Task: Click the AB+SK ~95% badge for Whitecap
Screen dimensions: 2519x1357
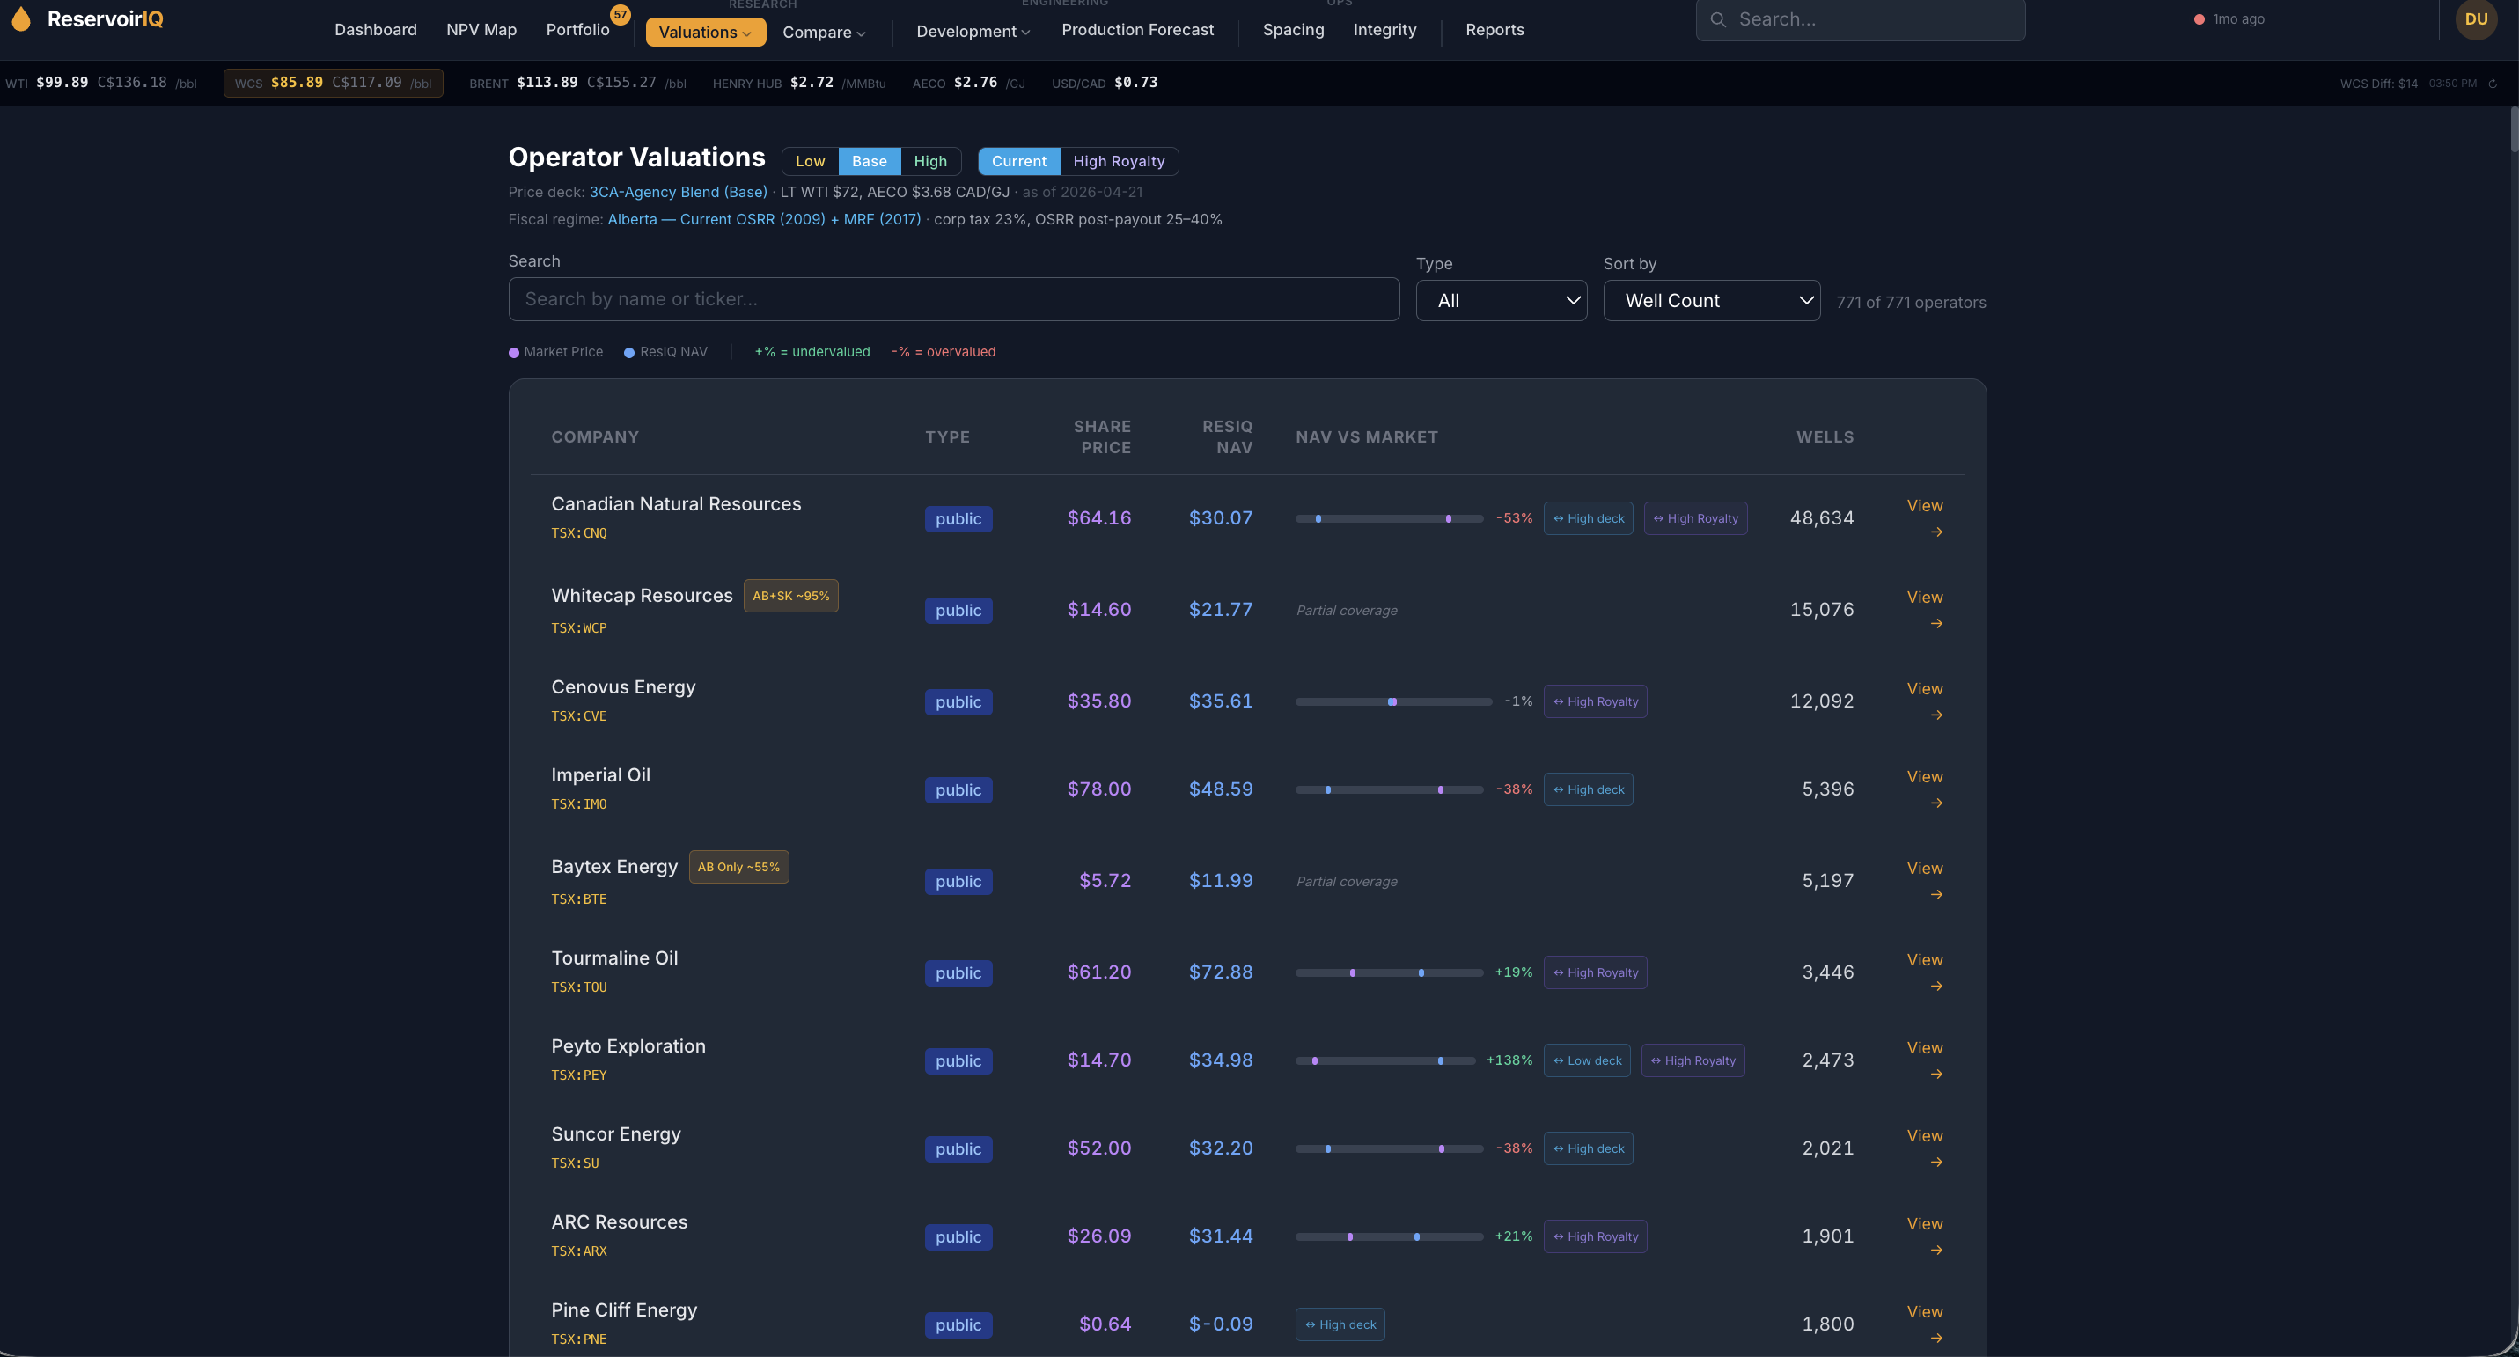Action: 790,597
